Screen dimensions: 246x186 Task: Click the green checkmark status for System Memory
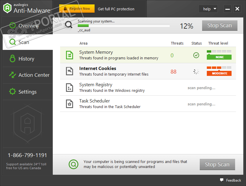click(x=196, y=55)
